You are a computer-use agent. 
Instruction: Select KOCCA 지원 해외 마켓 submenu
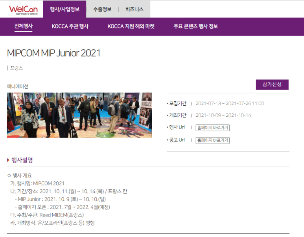click(131, 26)
